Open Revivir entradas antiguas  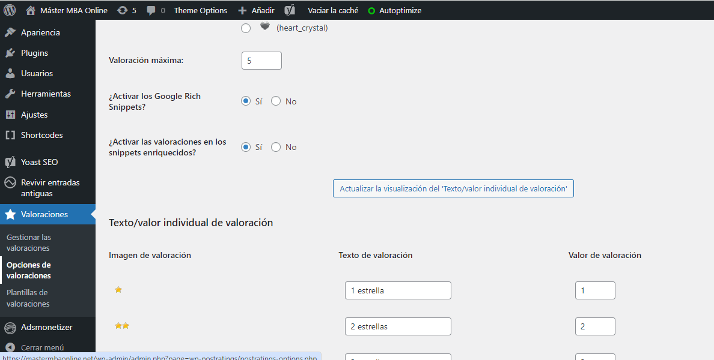[50, 188]
